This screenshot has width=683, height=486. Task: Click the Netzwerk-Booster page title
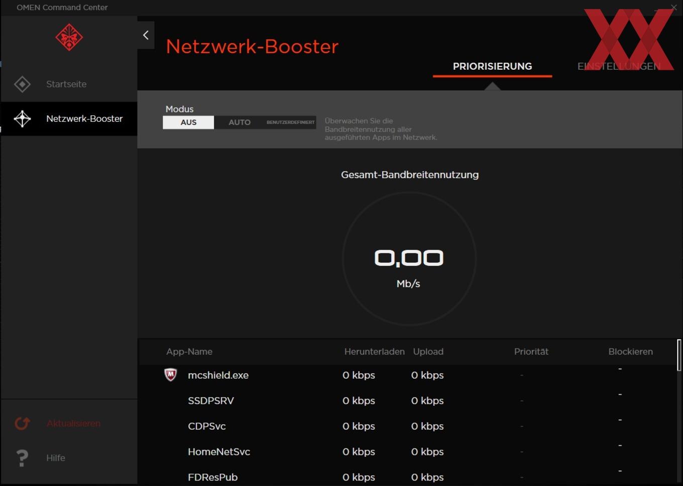click(x=252, y=47)
